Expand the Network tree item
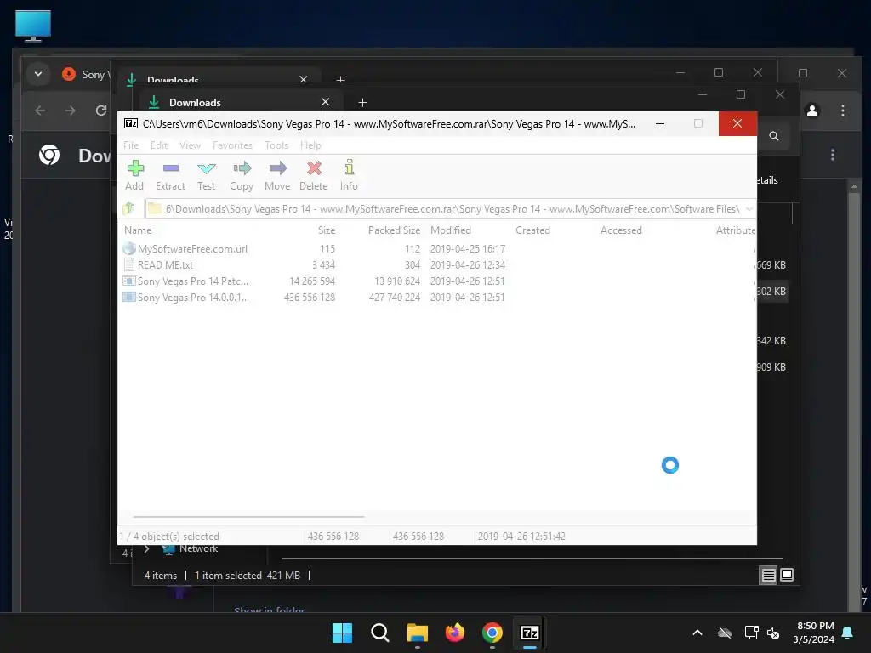Viewport: 871px width, 653px height. pos(146,548)
